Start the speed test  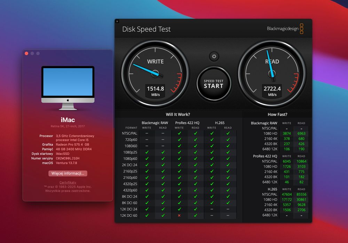[x=214, y=84]
